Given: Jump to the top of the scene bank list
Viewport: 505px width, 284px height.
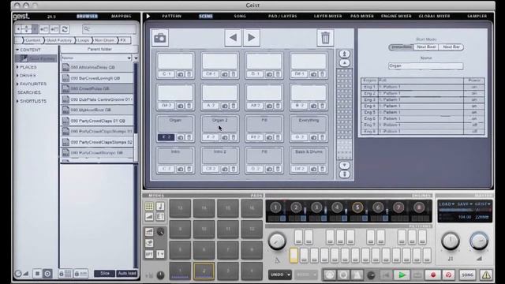Looking at the screenshot, I should [344, 54].
